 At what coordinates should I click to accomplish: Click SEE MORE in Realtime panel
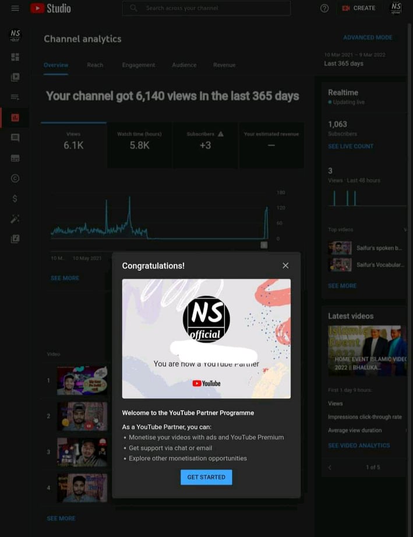pyautogui.click(x=342, y=285)
